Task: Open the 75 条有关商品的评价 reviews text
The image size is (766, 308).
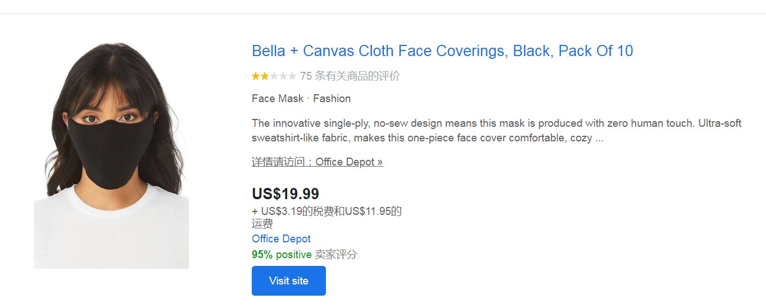Action: pyautogui.click(x=350, y=76)
